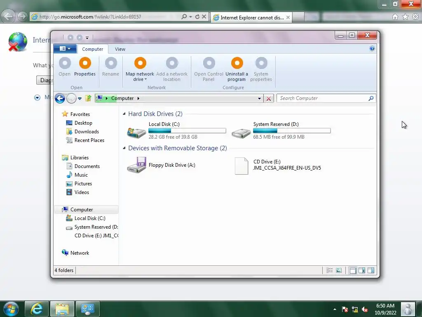Click search magnifier in Explorer
This screenshot has width=422, height=317.
click(x=371, y=98)
